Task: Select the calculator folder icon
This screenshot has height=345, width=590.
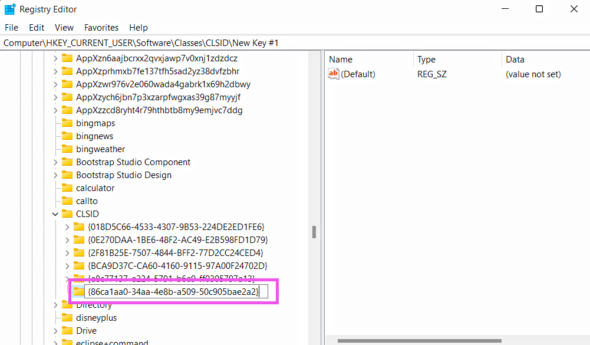Action: (67, 188)
